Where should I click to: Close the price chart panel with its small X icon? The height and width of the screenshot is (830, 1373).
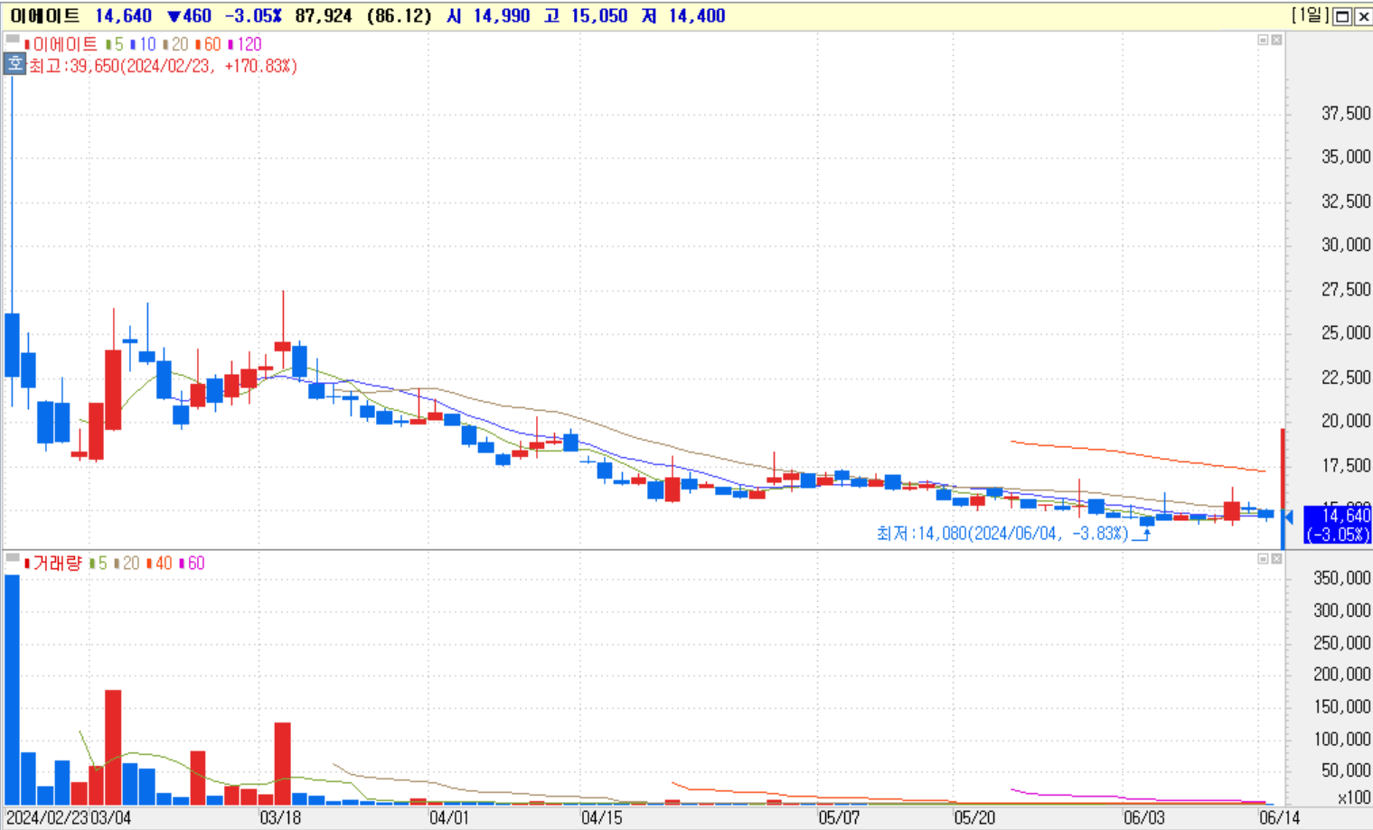[1276, 40]
